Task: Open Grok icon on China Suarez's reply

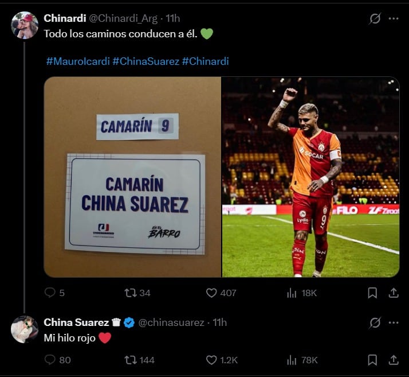Action: (x=375, y=322)
